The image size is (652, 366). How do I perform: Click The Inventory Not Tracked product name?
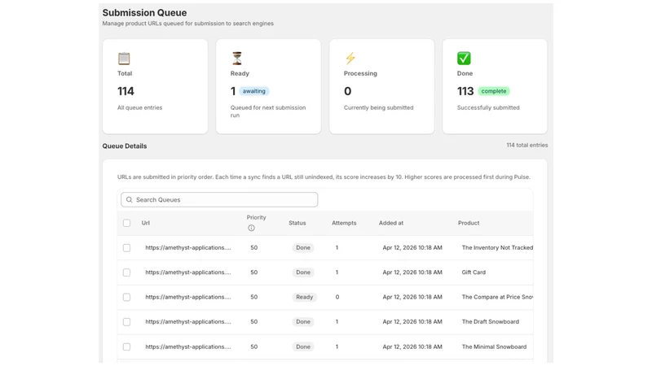point(497,247)
